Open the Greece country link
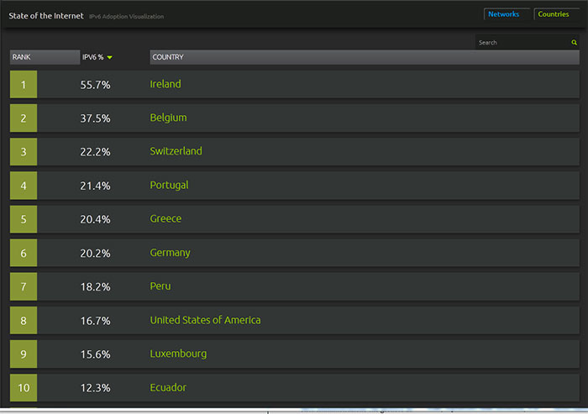The image size is (588, 414). coord(165,218)
